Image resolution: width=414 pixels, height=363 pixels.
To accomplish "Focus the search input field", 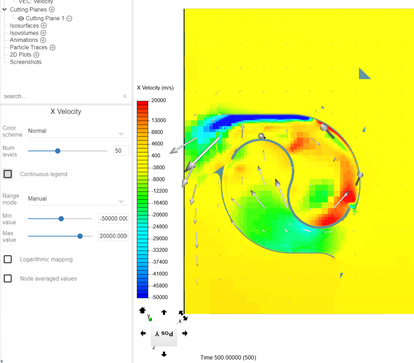I will click(x=62, y=96).
